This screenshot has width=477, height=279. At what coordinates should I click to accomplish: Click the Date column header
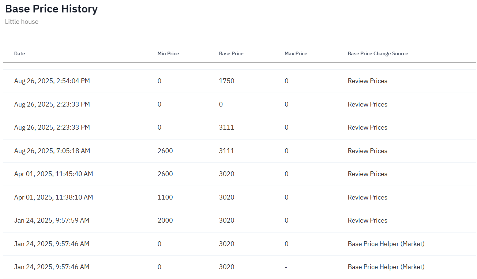pos(19,53)
